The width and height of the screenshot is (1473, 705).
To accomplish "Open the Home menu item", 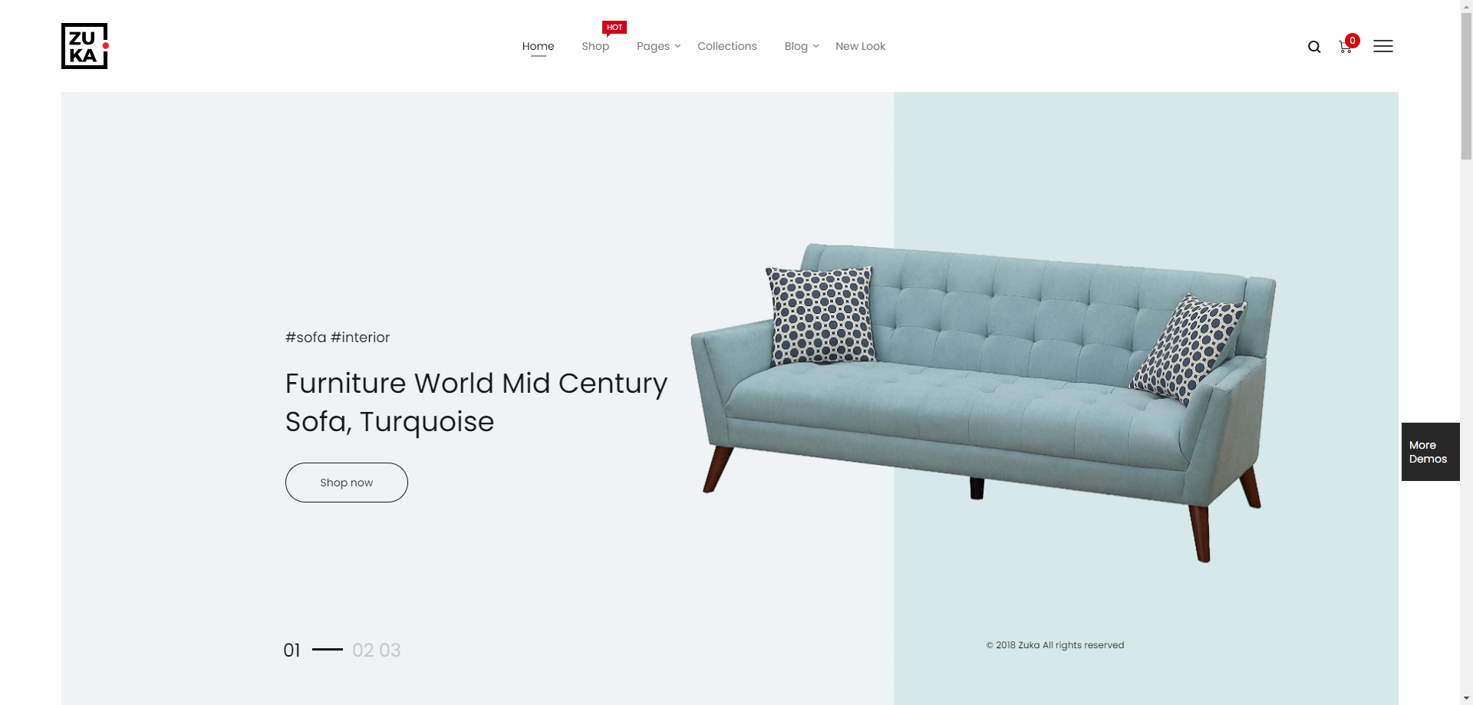I will click(x=538, y=46).
